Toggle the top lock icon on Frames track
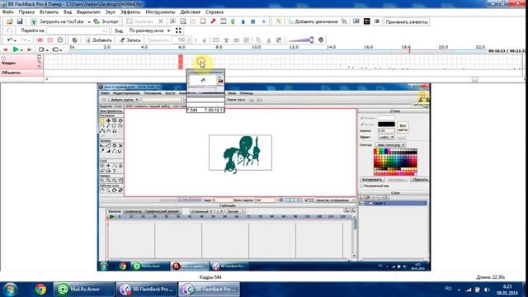The width and height of the screenshot is (528, 297). coord(40,57)
